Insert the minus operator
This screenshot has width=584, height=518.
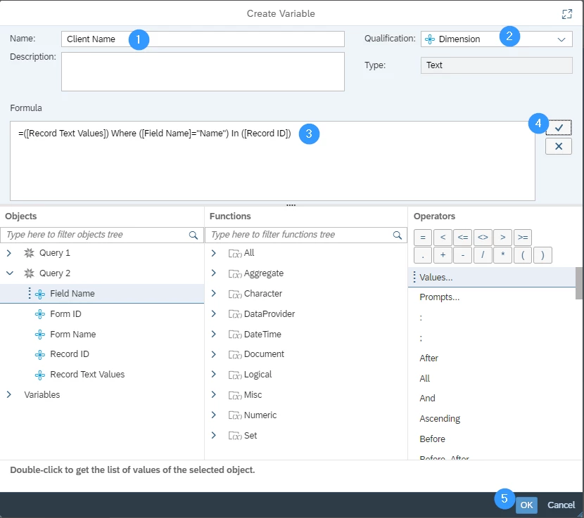point(462,255)
